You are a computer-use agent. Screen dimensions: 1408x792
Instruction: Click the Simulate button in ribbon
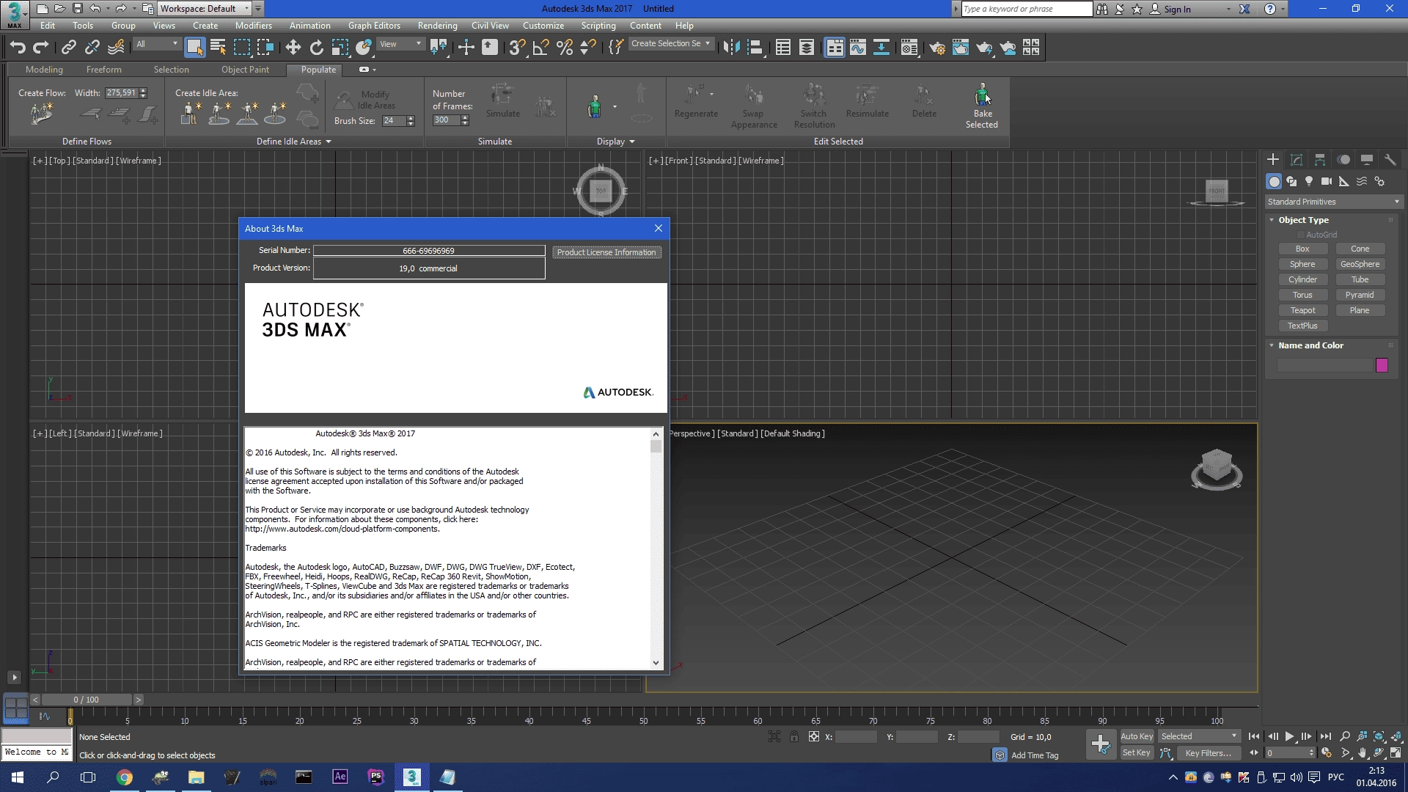pyautogui.click(x=503, y=100)
